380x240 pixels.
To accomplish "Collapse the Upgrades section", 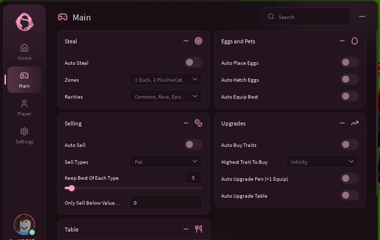I will 342,123.
